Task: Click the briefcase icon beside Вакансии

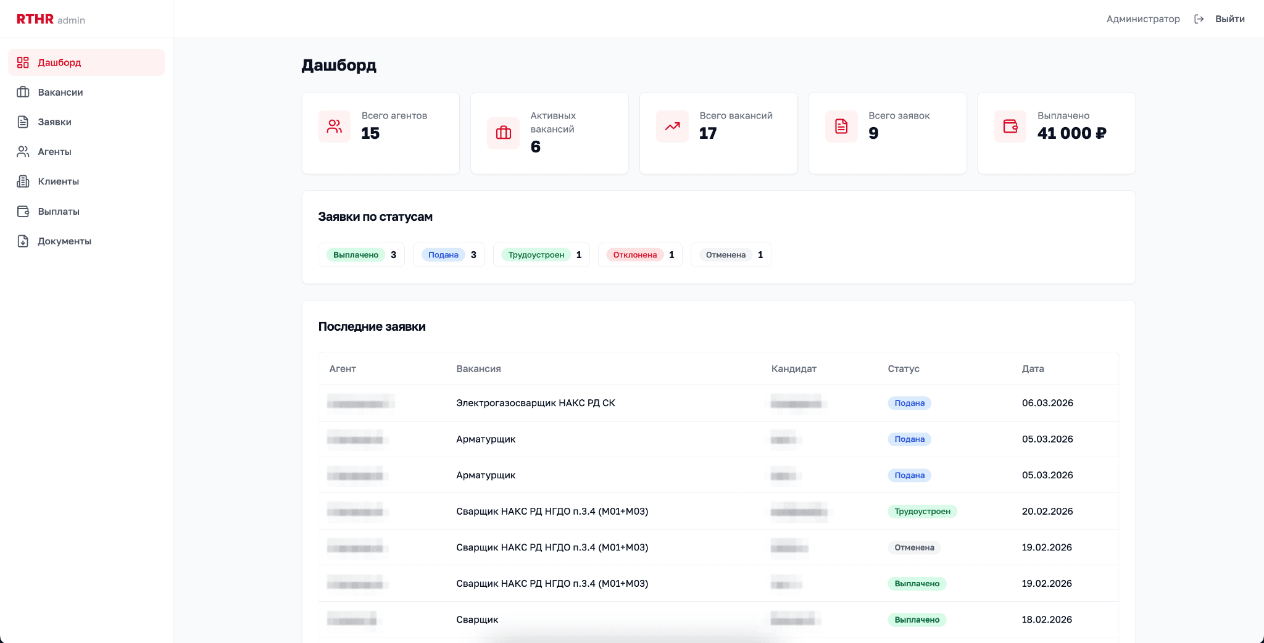Action: coord(23,92)
